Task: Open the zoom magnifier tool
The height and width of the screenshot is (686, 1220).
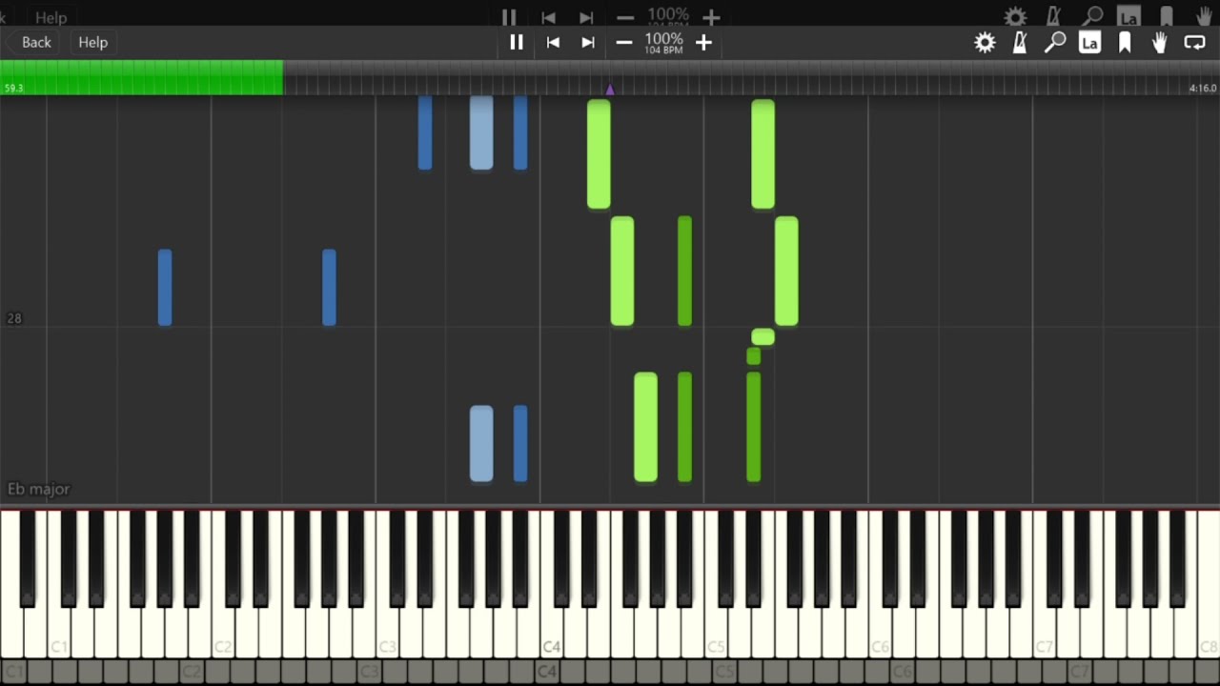Action: coord(1055,42)
